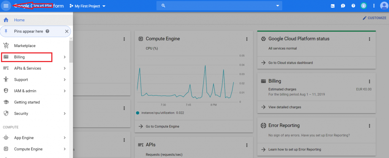
Task: Open Getting started in the side menu
Action: point(35,102)
